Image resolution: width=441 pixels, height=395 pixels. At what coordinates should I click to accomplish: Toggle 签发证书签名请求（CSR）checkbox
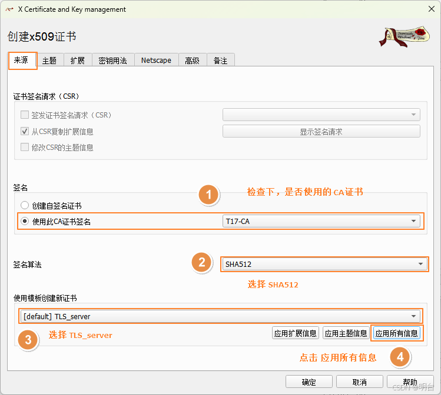click(x=25, y=115)
